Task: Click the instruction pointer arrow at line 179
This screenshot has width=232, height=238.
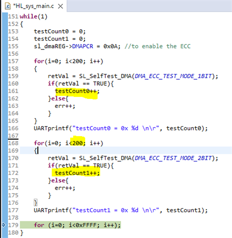Action: tap(4, 225)
